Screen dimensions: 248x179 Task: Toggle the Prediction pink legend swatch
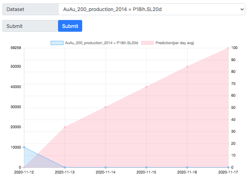click(147, 43)
